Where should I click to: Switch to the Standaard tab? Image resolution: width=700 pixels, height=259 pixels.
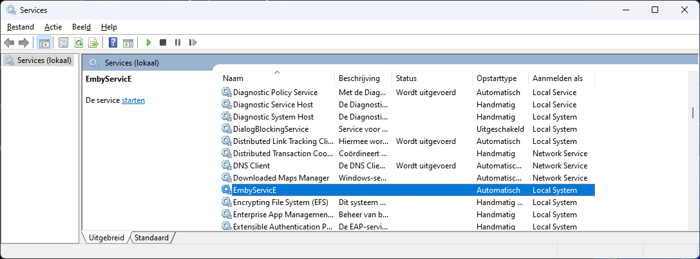click(152, 238)
